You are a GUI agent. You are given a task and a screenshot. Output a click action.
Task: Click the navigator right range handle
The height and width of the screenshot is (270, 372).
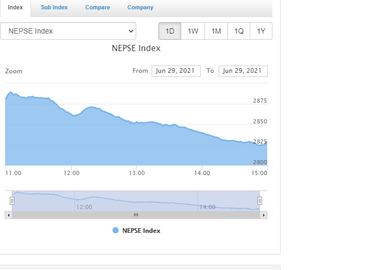[260, 201]
